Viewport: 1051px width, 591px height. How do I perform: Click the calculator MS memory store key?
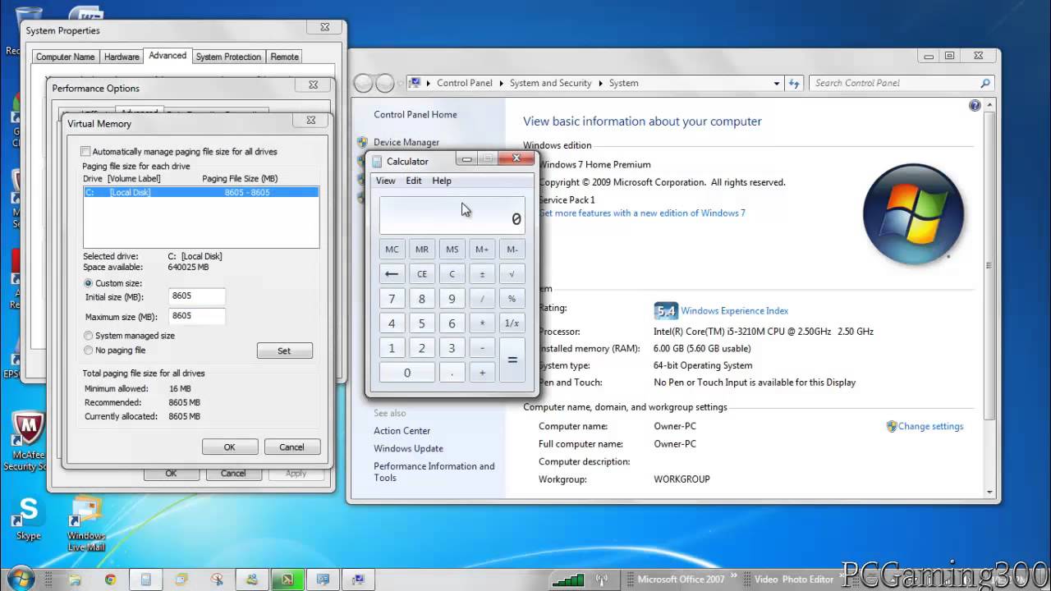click(x=452, y=250)
